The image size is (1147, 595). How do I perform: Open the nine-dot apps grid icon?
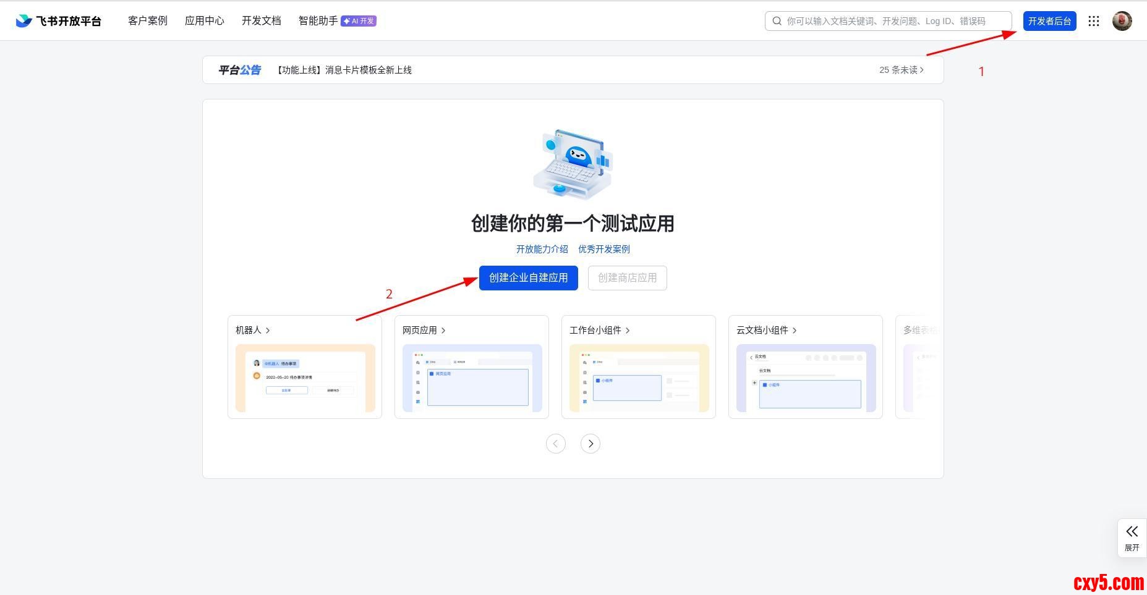[x=1093, y=21]
